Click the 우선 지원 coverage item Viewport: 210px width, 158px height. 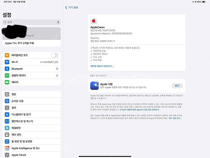pyautogui.click(x=96, y=60)
